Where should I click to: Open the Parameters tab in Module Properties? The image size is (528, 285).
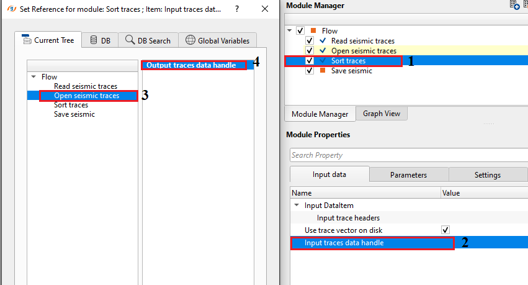click(x=408, y=175)
